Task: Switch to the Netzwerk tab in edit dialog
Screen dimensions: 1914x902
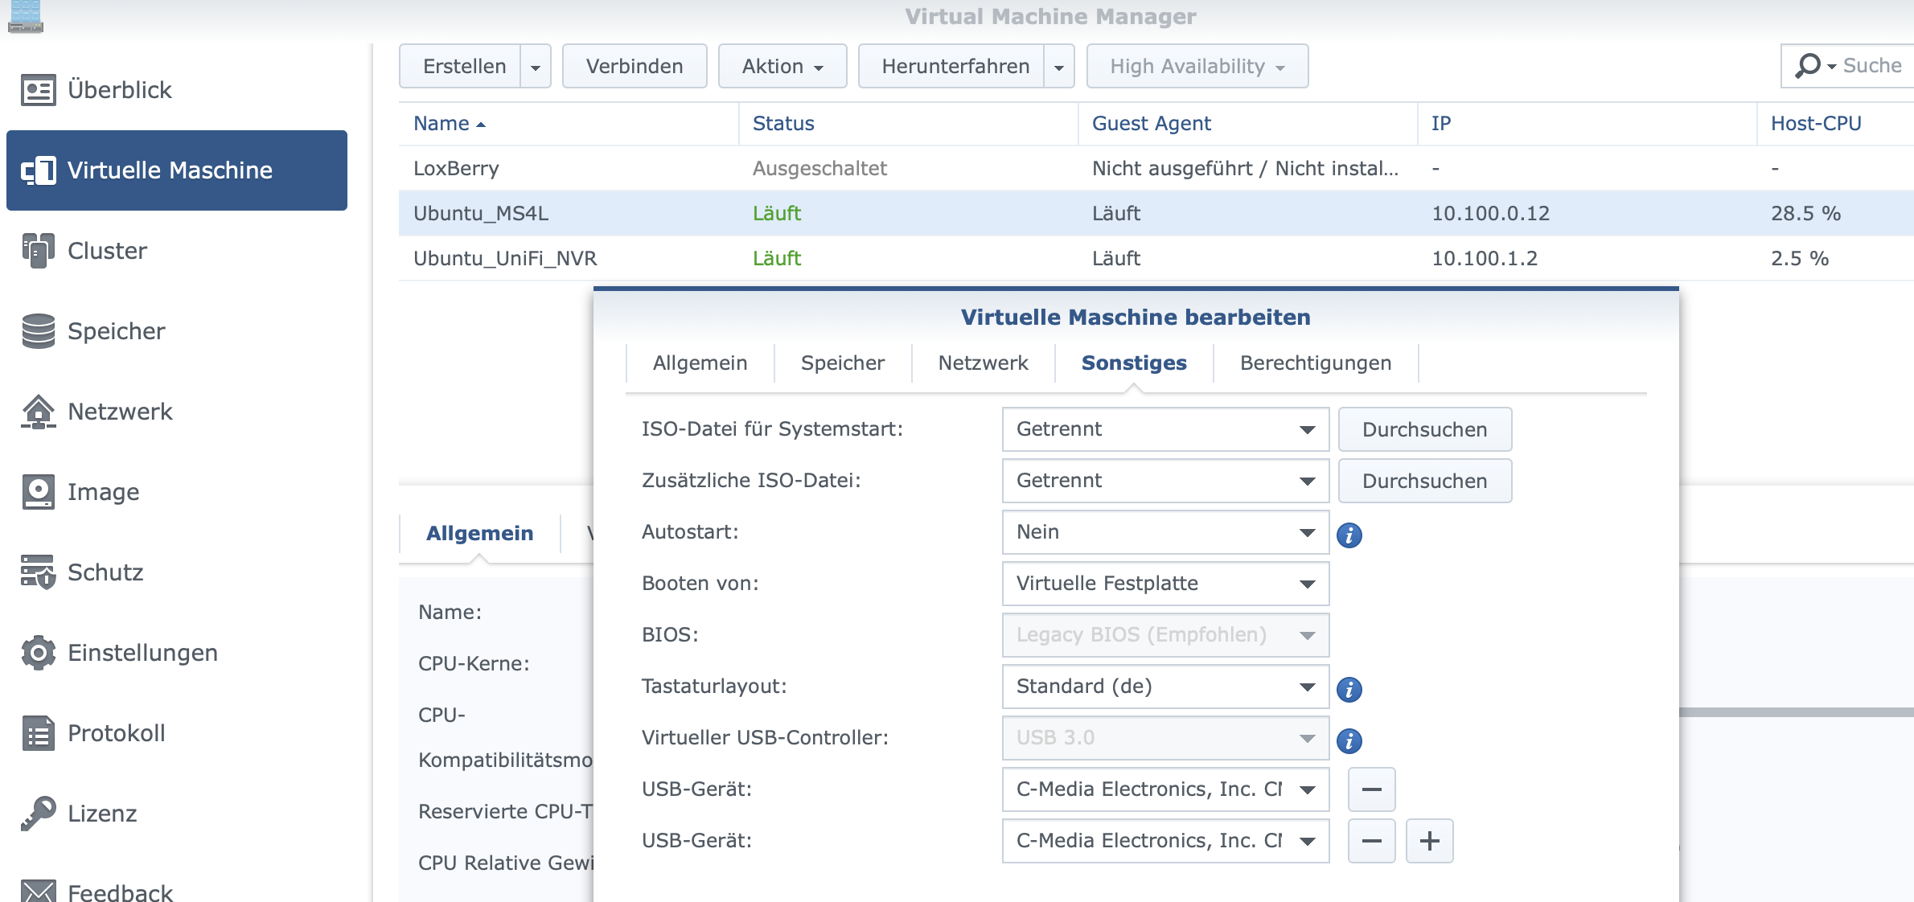Action: pyautogui.click(x=983, y=363)
